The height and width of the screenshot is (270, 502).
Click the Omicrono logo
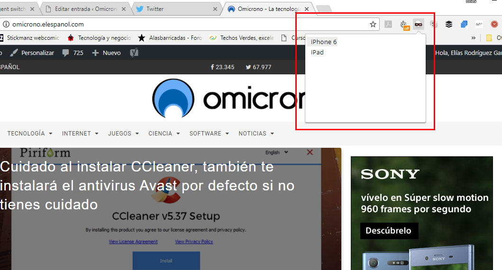pyautogui.click(x=228, y=98)
